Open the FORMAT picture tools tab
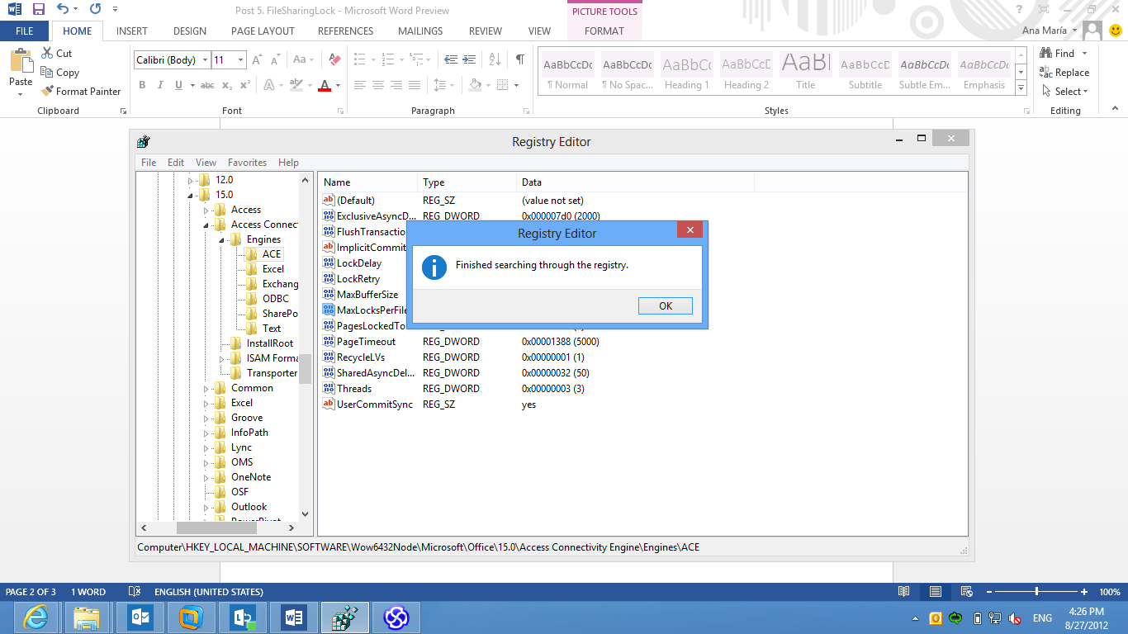Screen dimensions: 1128x634 pyautogui.click(x=604, y=31)
